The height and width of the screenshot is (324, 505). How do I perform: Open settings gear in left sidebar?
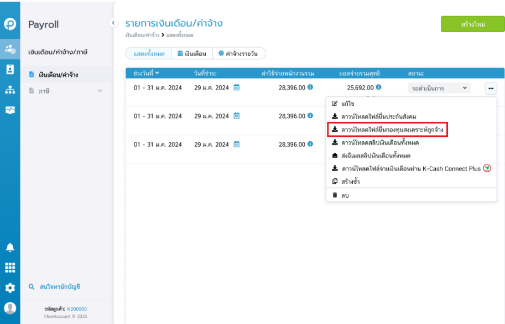tap(10, 287)
